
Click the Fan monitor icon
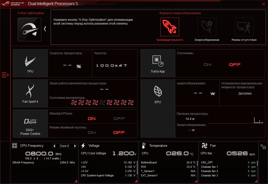pos(204,146)
